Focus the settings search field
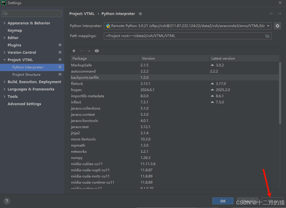The height and width of the screenshot is (208, 286). click(32, 14)
